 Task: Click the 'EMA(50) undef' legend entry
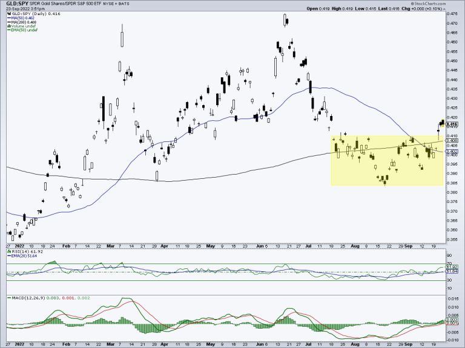click(24, 30)
